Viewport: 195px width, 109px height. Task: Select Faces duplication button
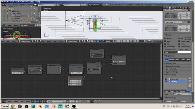(183, 60)
